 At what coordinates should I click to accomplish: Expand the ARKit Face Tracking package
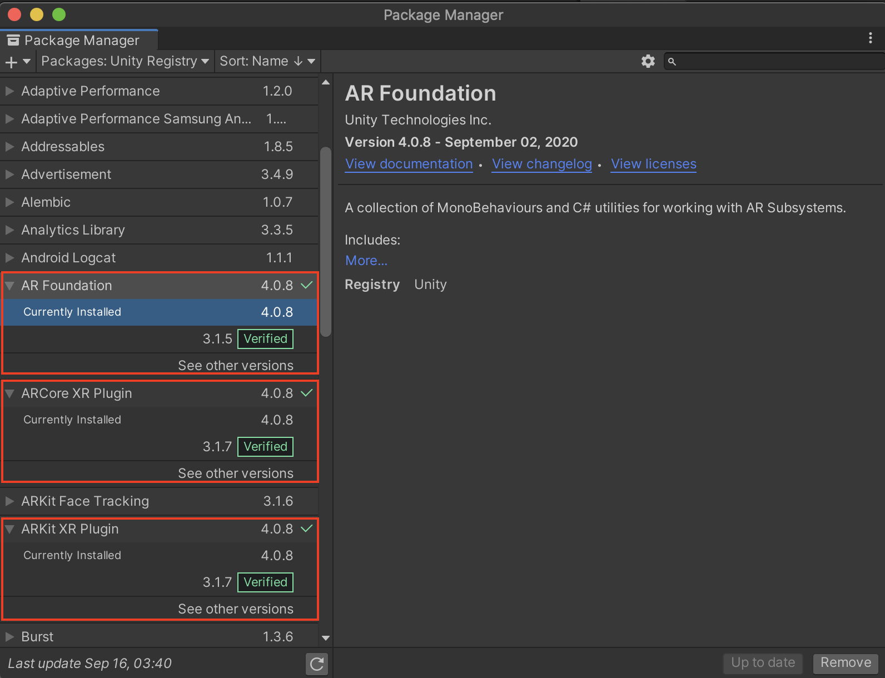pos(9,501)
